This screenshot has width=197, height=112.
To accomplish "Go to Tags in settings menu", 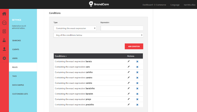I will (14, 76).
